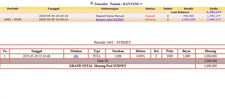Click the Debet column header
Screen dimensions: 225x99
168,9
